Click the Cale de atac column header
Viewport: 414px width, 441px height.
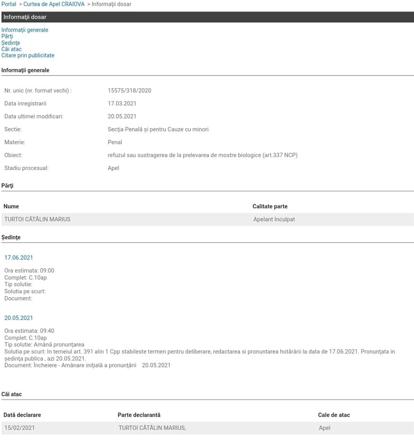click(334, 415)
